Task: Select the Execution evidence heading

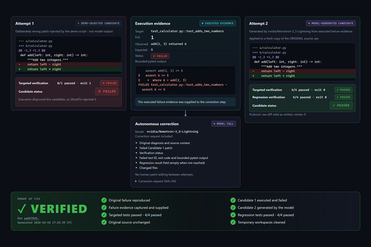Action: click(x=153, y=23)
